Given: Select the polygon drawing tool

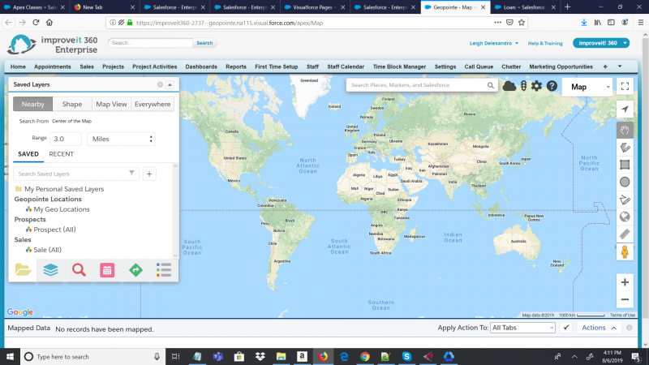Looking at the screenshot, I should point(625,200).
